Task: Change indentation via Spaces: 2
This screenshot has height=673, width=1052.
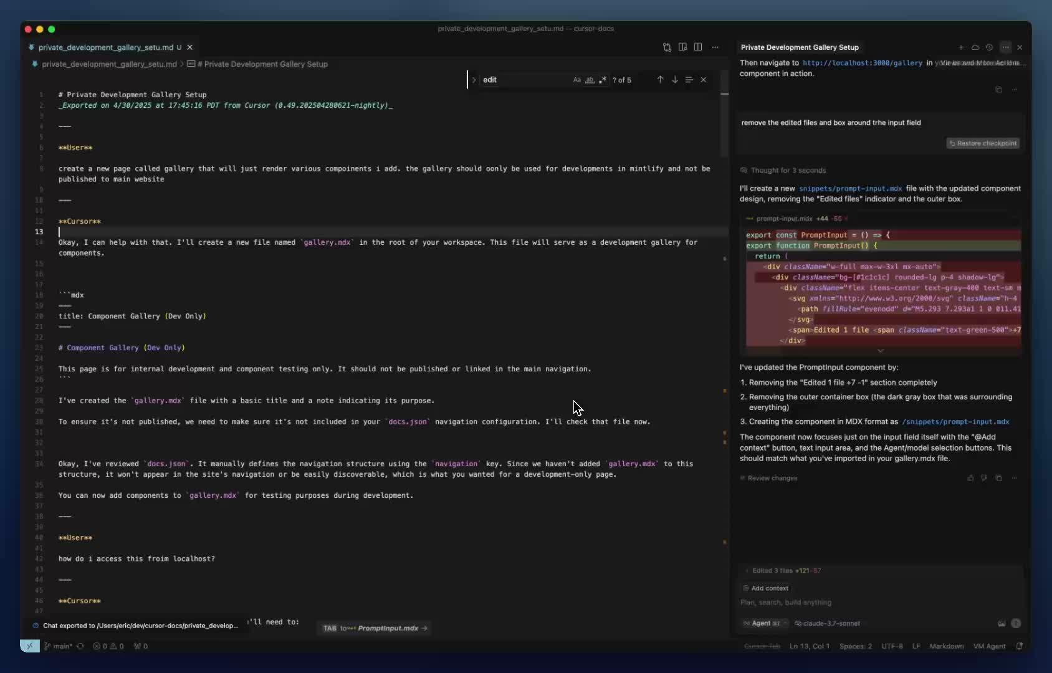Action: click(855, 646)
